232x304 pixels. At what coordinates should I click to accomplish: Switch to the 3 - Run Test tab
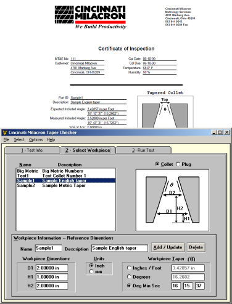(143, 150)
